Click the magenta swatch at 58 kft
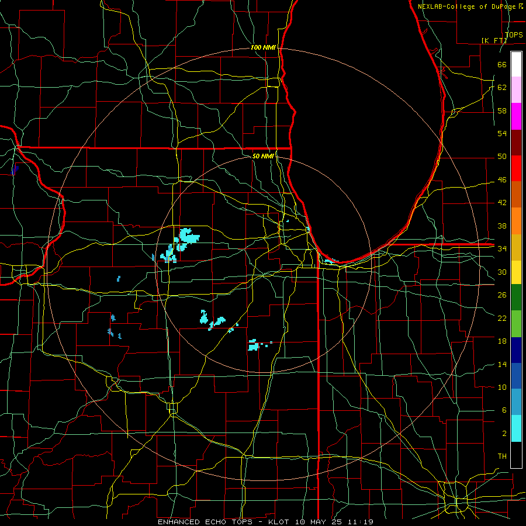 pos(516,116)
